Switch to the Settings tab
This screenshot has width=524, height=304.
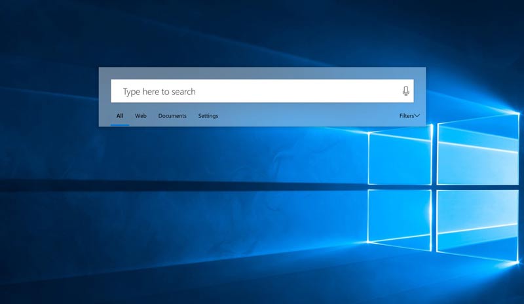click(208, 116)
